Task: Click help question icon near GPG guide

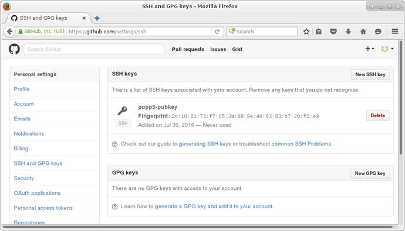Action: pyautogui.click(x=114, y=206)
